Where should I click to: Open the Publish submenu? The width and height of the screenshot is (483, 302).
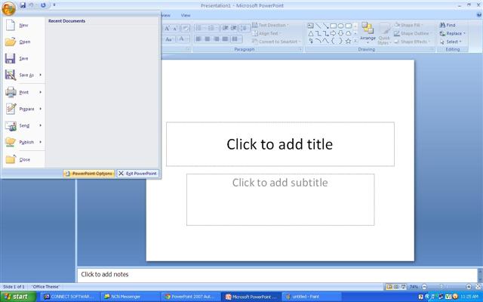[41, 142]
